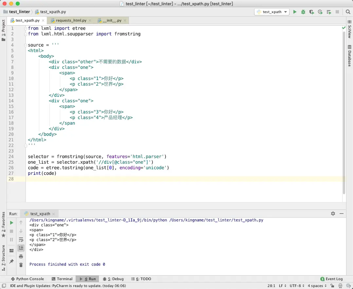Open the test_xpath run configuration dropdown
The width and height of the screenshot is (353, 289).
[272, 12]
